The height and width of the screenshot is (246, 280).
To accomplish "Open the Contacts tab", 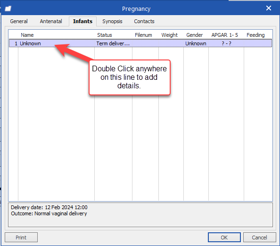I will tap(144, 21).
